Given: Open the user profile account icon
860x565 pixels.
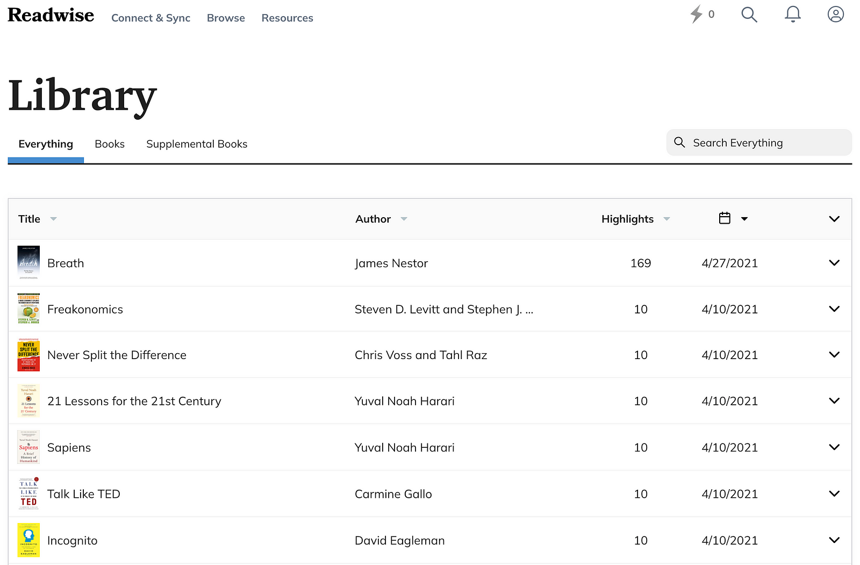Looking at the screenshot, I should coord(835,15).
